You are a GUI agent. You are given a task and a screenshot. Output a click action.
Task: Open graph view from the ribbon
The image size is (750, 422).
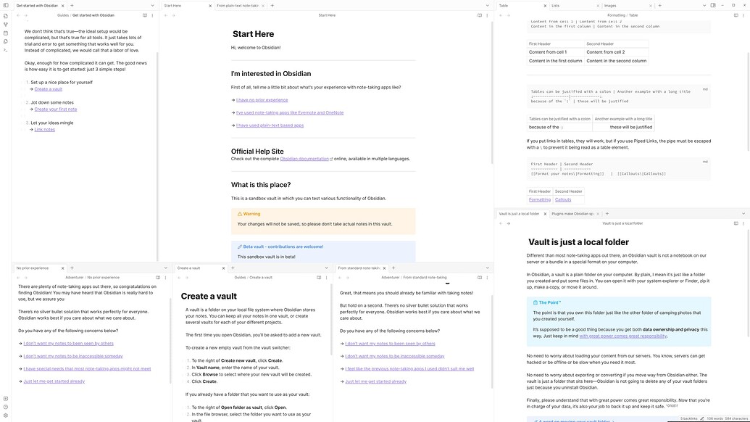6,25
